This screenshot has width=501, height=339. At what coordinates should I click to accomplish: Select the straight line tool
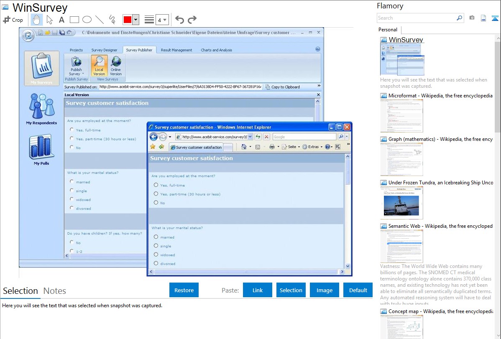tap(100, 20)
